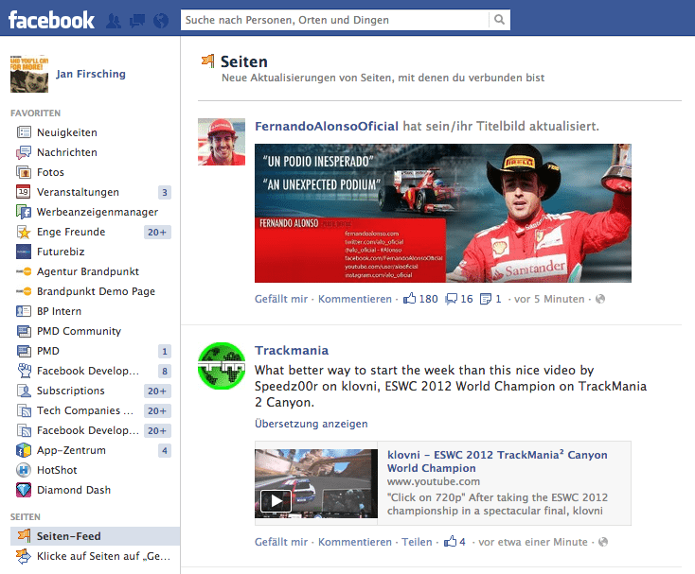Click Übersetzung anzeigen link
The width and height of the screenshot is (695, 574).
[x=312, y=424]
